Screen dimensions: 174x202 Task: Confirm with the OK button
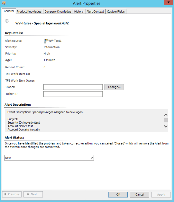[118, 195]
